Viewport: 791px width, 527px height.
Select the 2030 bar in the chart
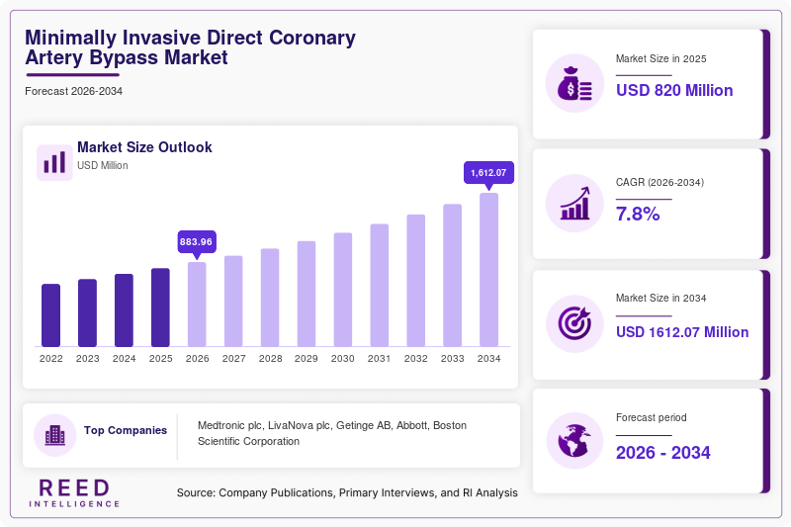(343, 290)
